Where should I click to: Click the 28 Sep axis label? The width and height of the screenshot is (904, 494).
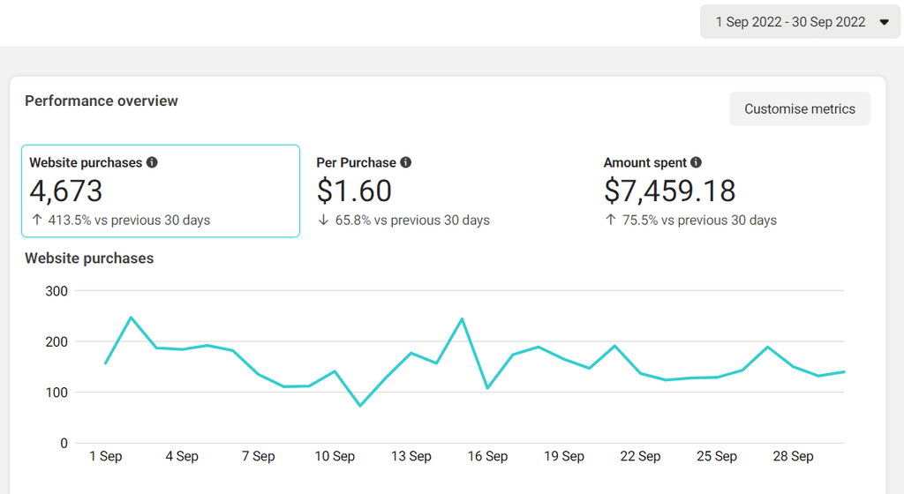(x=793, y=456)
